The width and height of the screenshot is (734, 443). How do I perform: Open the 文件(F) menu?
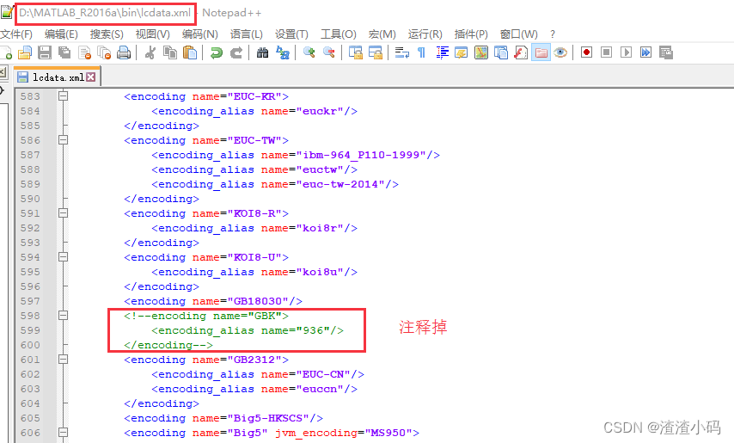click(x=16, y=34)
